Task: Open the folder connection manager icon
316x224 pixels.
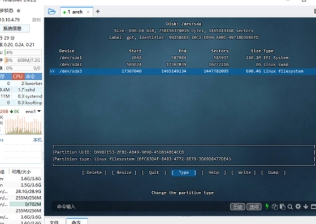Action: point(51,11)
